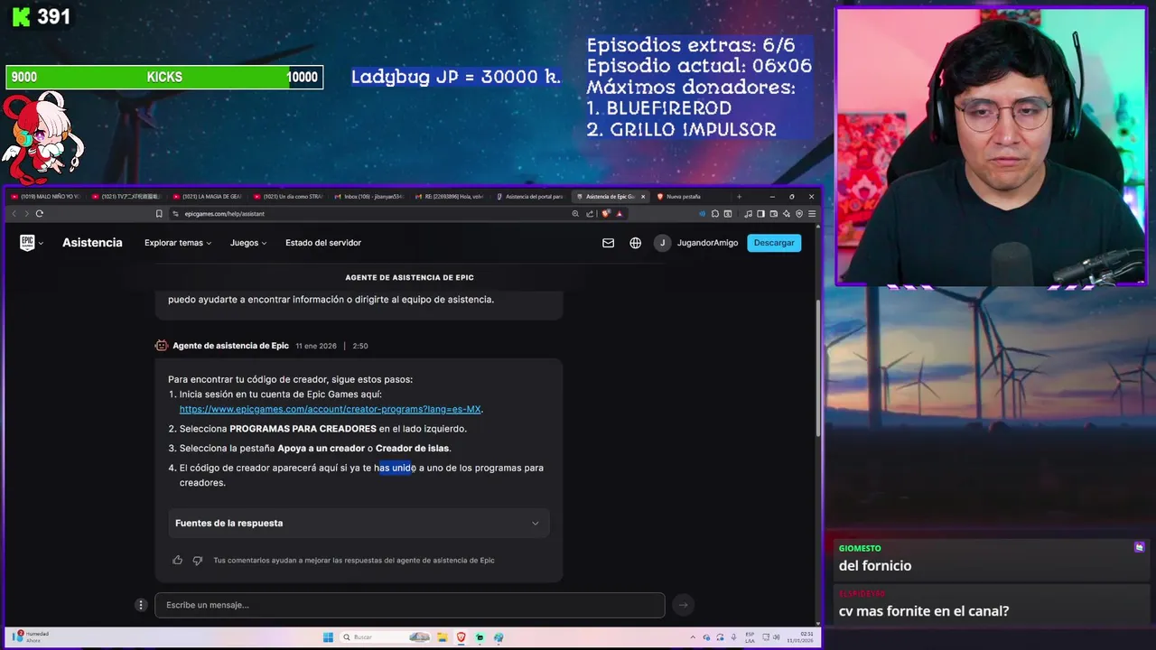This screenshot has width=1156, height=650.
Task: Click the webcam video thumbnail
Action: tap(991, 146)
